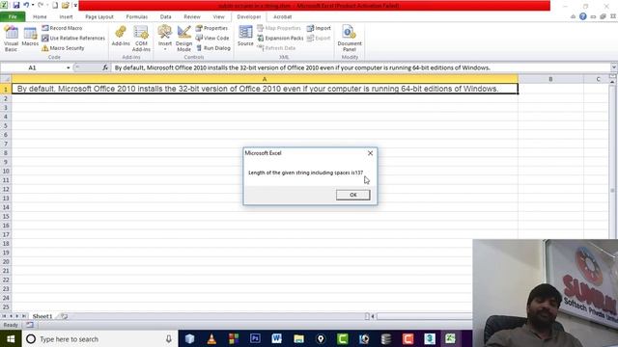
Task: Click the Sheet1 tab
Action: click(42, 316)
